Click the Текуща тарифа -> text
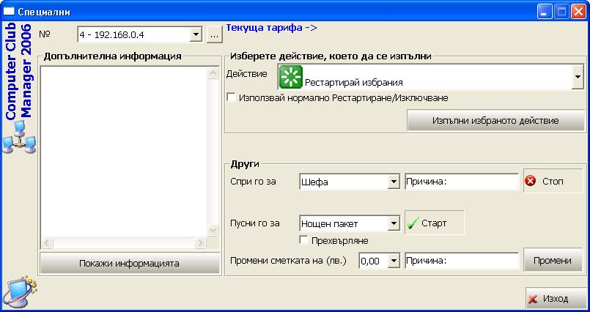Screen dimensions: 590x312 tap(271, 27)
